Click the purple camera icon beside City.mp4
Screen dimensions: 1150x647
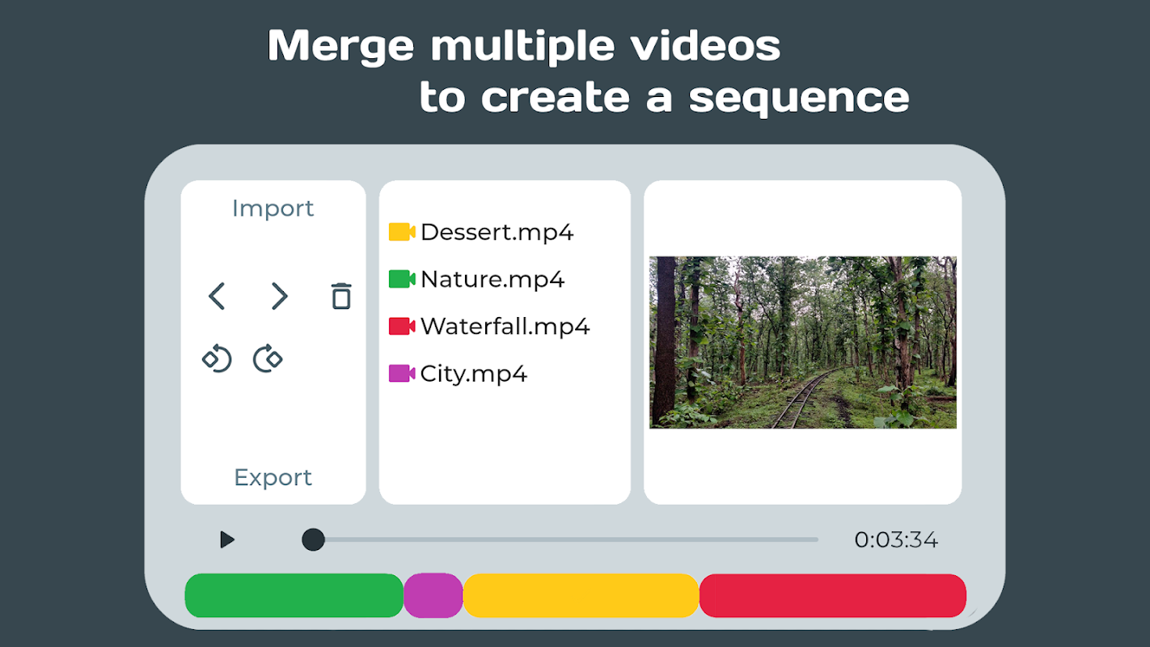(x=402, y=373)
